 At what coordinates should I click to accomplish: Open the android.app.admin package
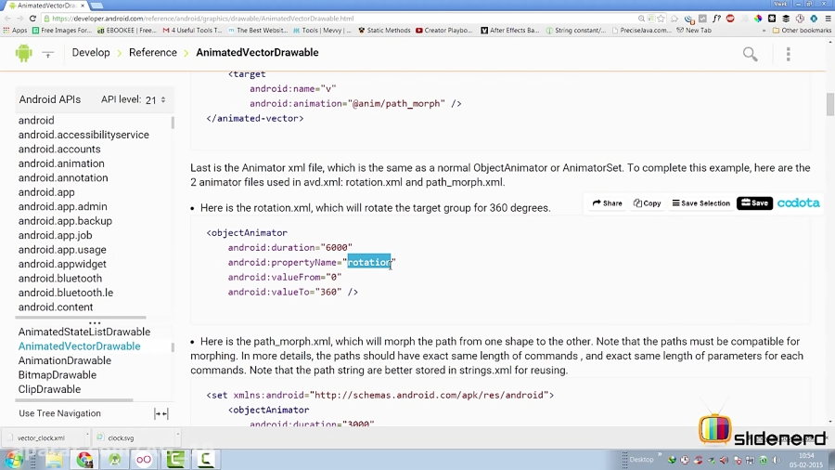[63, 207]
